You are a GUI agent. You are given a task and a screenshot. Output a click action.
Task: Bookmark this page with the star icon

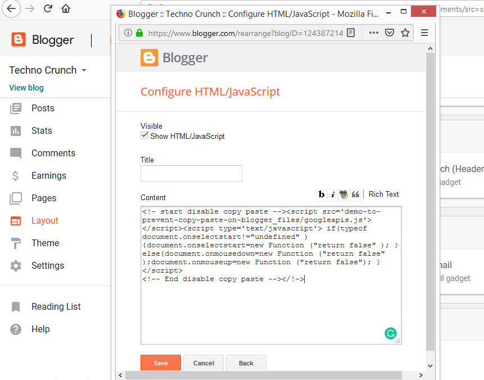[405, 33]
